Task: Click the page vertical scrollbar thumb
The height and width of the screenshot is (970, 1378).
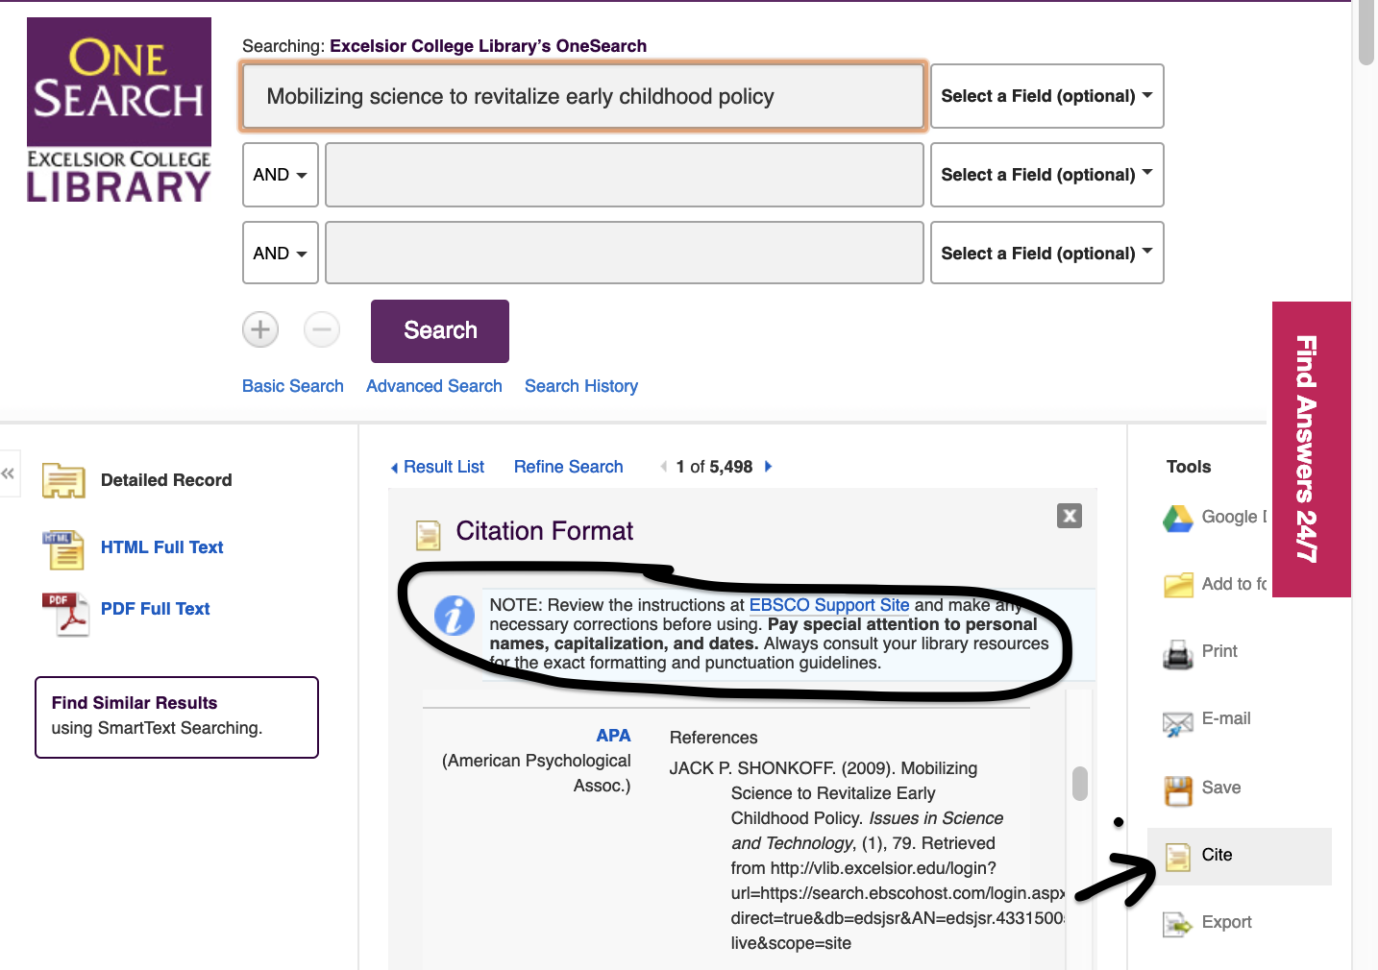Action: coord(1366,34)
